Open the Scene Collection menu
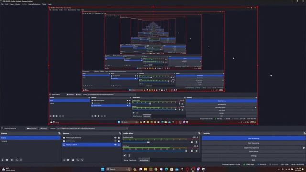This screenshot has width=306, height=172. (x=34, y=4)
